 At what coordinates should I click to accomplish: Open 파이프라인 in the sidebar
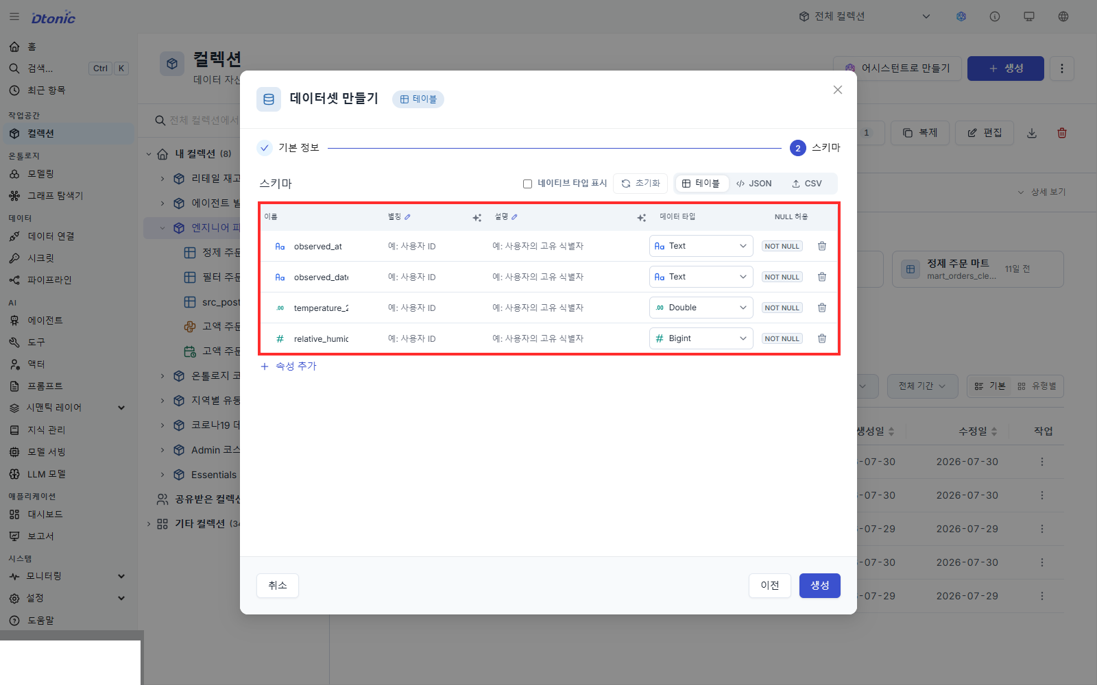pos(67,280)
